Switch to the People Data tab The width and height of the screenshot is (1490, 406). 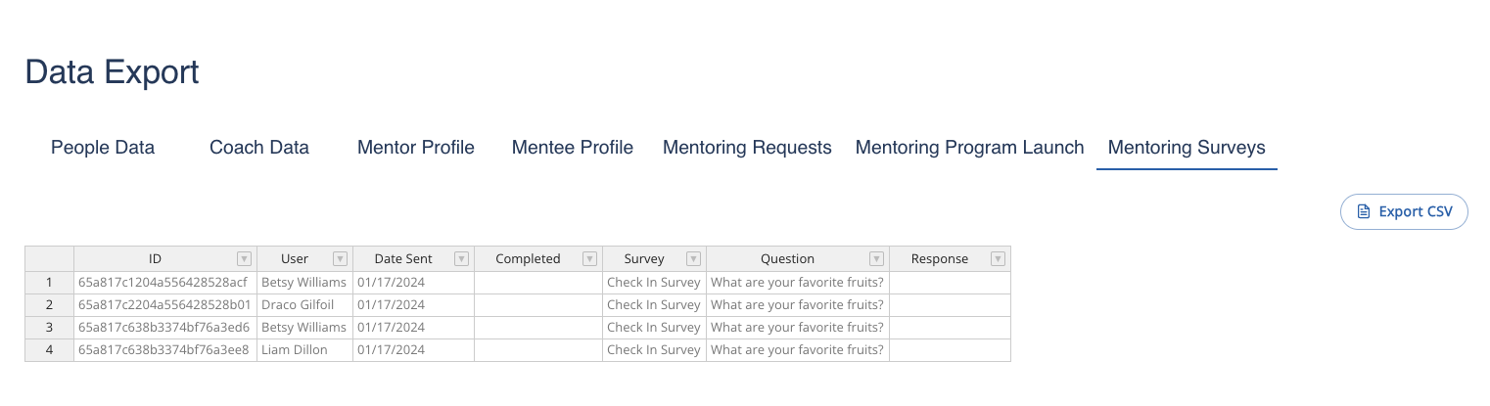click(x=103, y=148)
